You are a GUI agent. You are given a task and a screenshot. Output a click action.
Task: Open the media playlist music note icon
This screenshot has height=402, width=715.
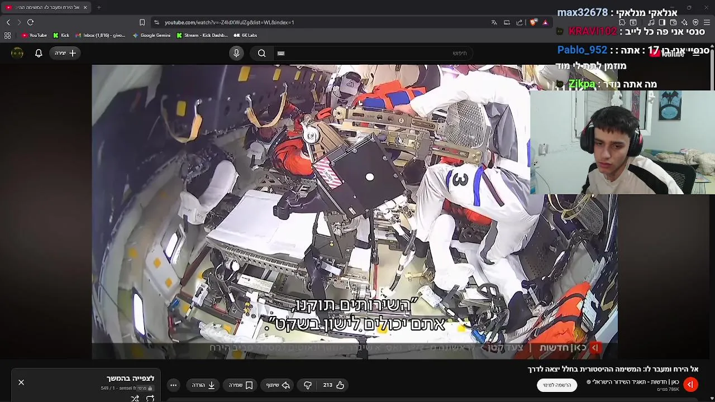651,22
